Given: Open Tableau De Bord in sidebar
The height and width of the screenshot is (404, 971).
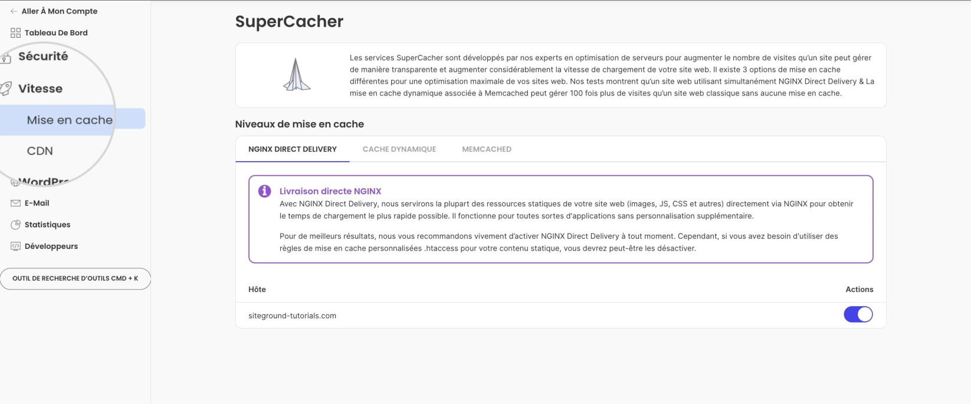Looking at the screenshot, I should pyautogui.click(x=56, y=33).
